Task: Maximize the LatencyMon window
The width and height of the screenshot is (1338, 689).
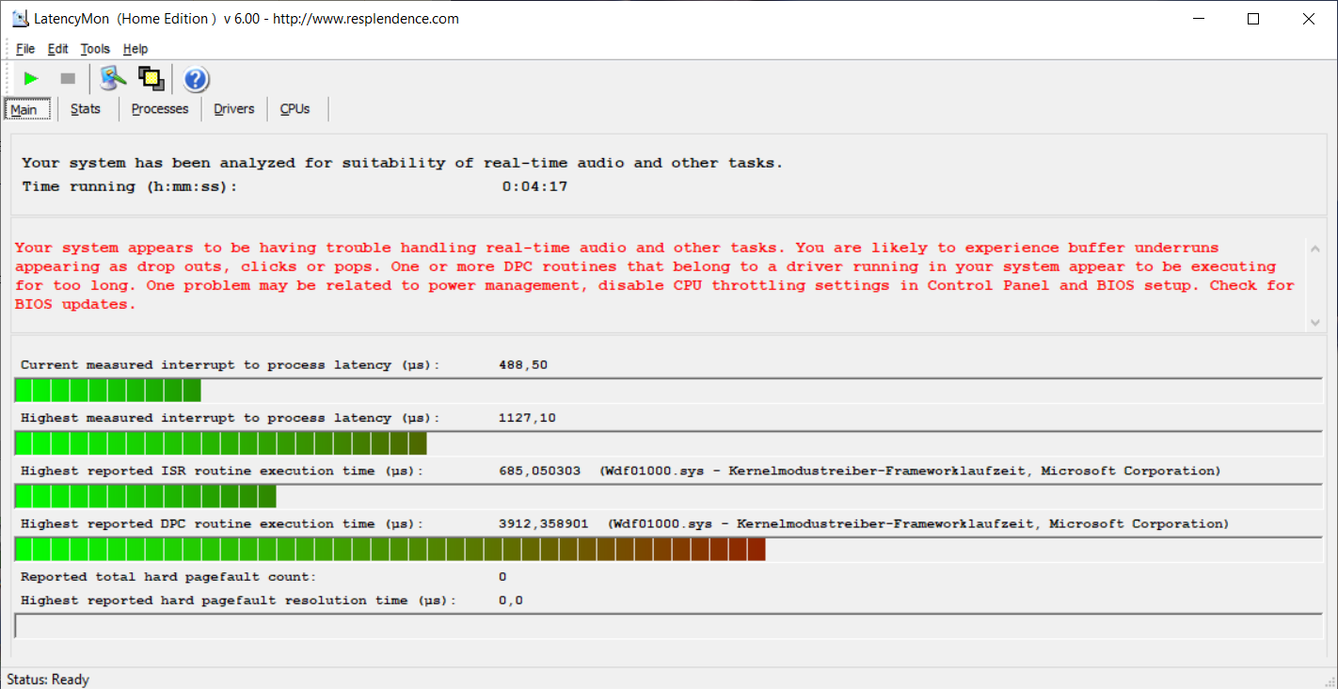Action: pyautogui.click(x=1252, y=19)
